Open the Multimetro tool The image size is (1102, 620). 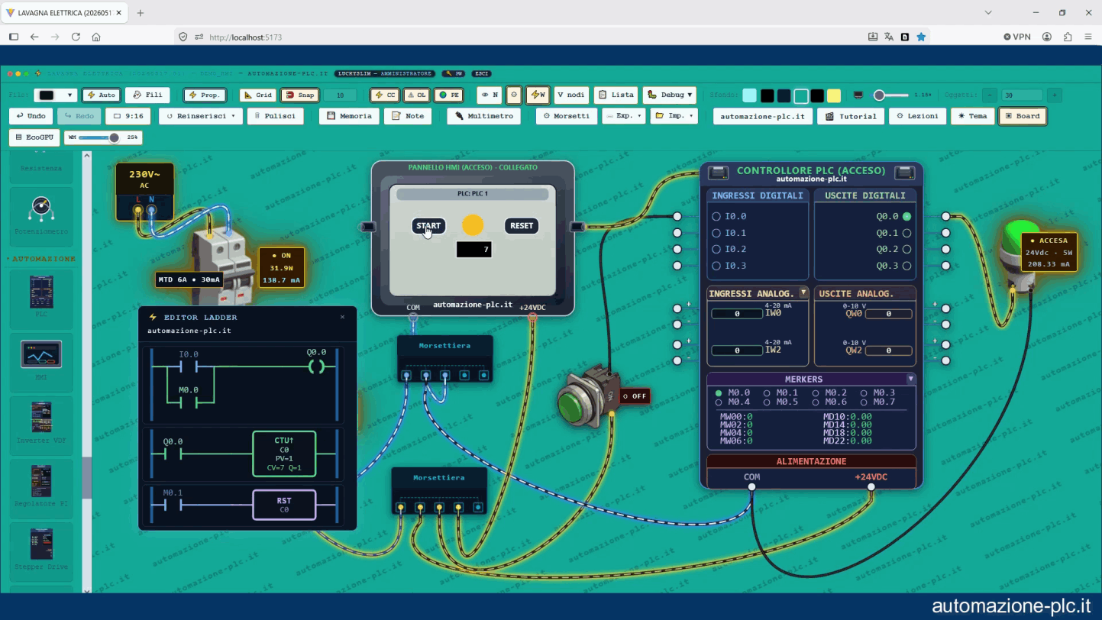tap(483, 116)
